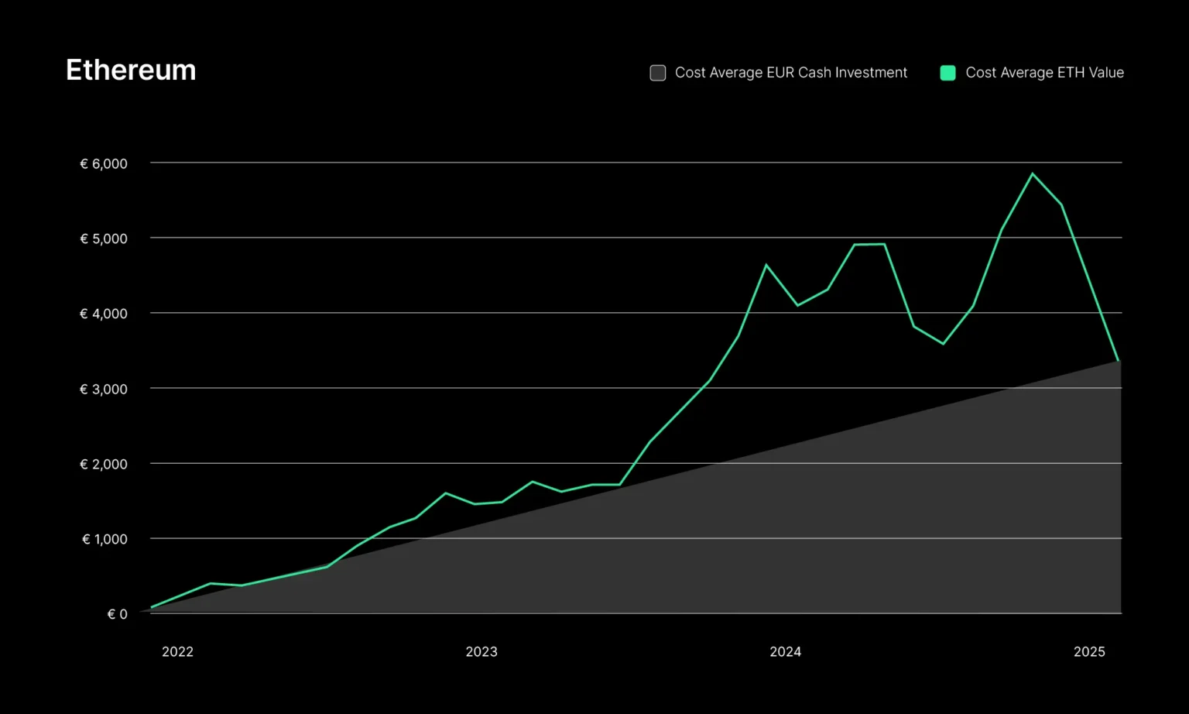Image resolution: width=1189 pixels, height=714 pixels.
Task: Click the 2022 year label
Action: 177,651
